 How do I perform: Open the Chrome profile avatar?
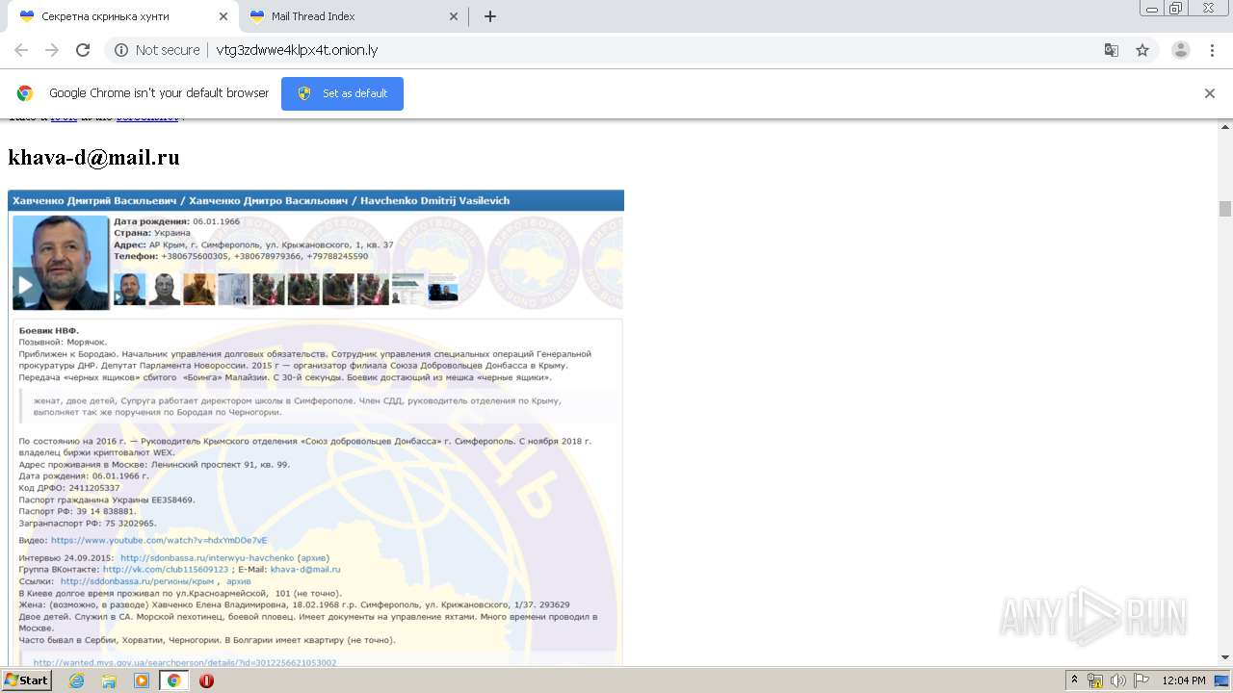click(1180, 50)
